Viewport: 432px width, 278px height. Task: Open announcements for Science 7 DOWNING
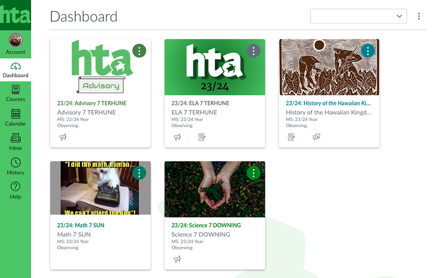(x=178, y=259)
